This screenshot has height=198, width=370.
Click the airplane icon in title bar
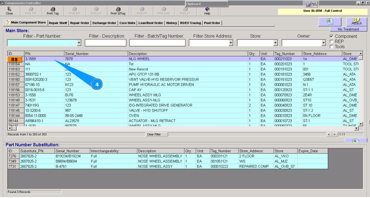(315, 4)
